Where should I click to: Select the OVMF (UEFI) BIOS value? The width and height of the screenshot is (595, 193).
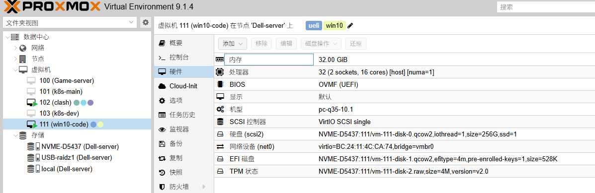(x=338, y=84)
